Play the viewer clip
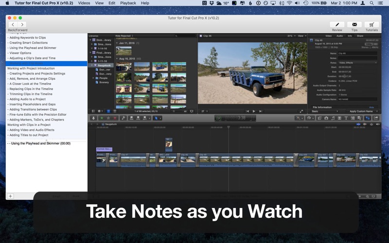Image resolution: width=389 pixels, height=243 pixels. tap(254, 111)
